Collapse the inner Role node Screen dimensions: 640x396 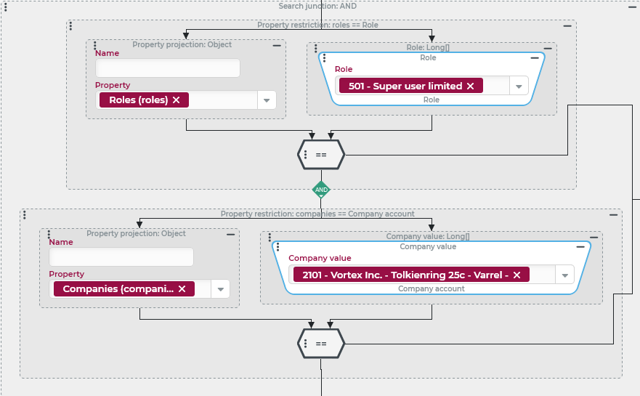534,58
